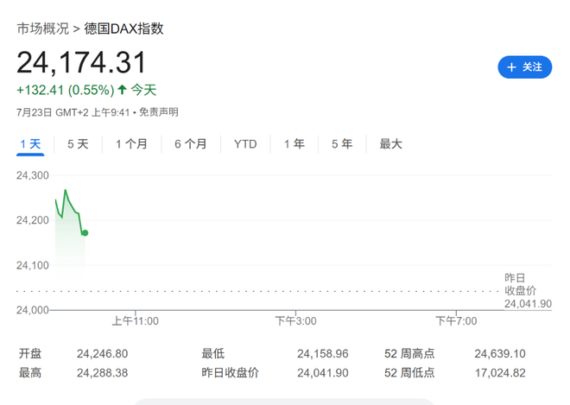The width and height of the screenshot is (570, 405).
Task: Click the 德国DAX指数 title text
Action: click(124, 28)
